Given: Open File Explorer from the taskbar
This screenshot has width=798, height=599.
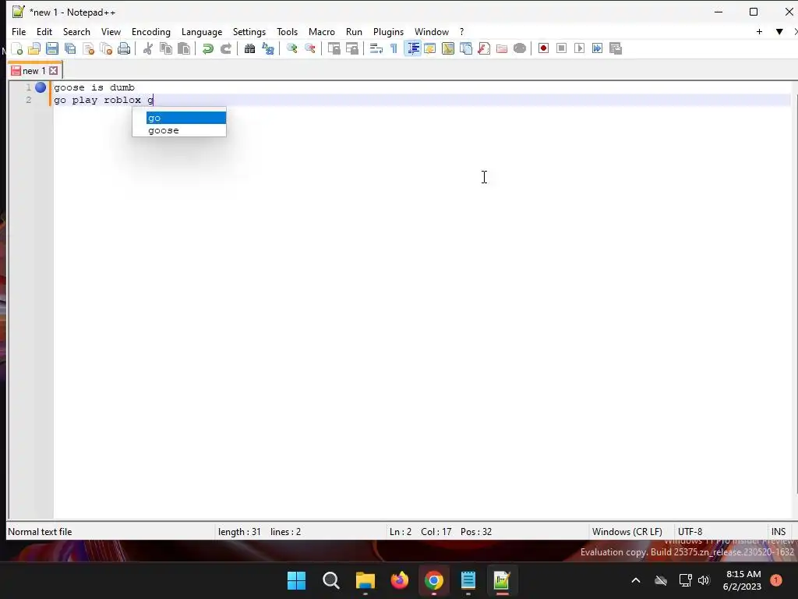Looking at the screenshot, I should pyautogui.click(x=365, y=580).
